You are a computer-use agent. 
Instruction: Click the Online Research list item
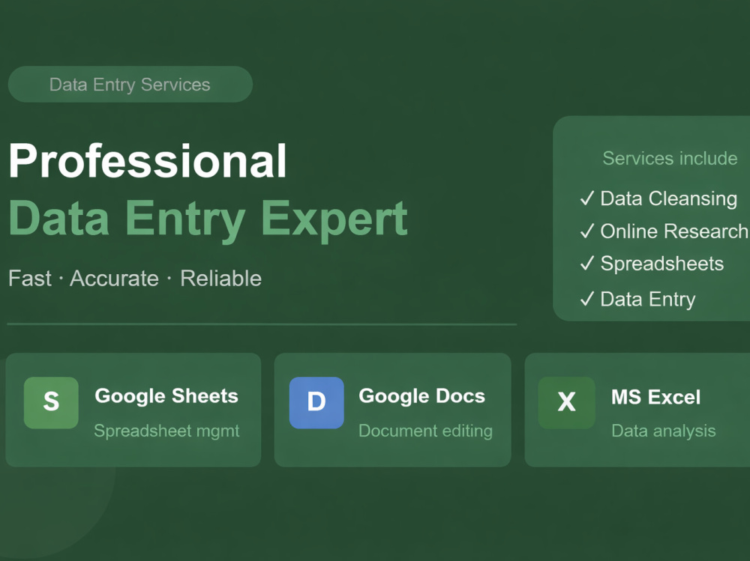674,231
